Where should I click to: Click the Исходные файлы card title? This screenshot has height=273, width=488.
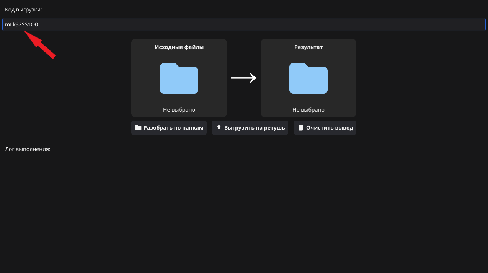[179, 47]
